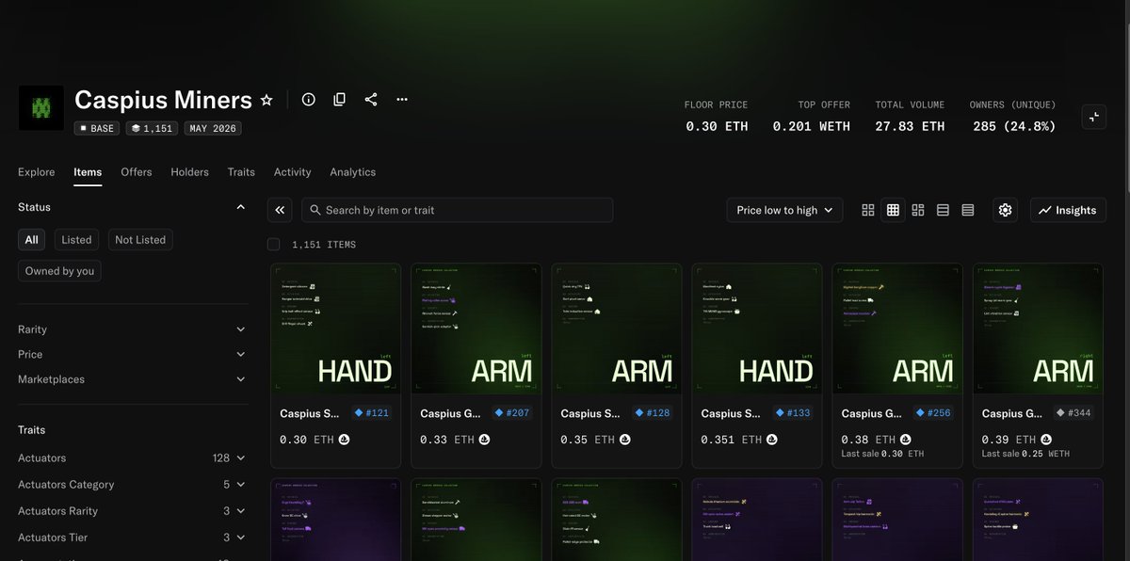Select the All status filter
The width and height of the screenshot is (1130, 561).
[x=31, y=240]
